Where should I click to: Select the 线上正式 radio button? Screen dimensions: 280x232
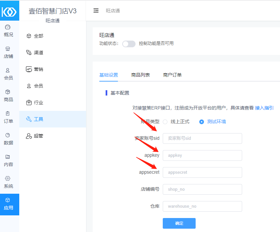(165, 122)
